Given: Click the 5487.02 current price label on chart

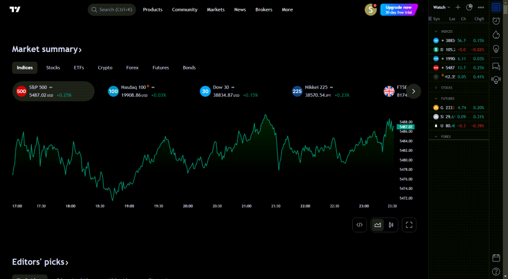Looking at the screenshot, I should point(406,127).
